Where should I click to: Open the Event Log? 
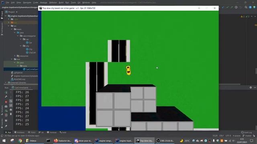[x=247, y=132]
